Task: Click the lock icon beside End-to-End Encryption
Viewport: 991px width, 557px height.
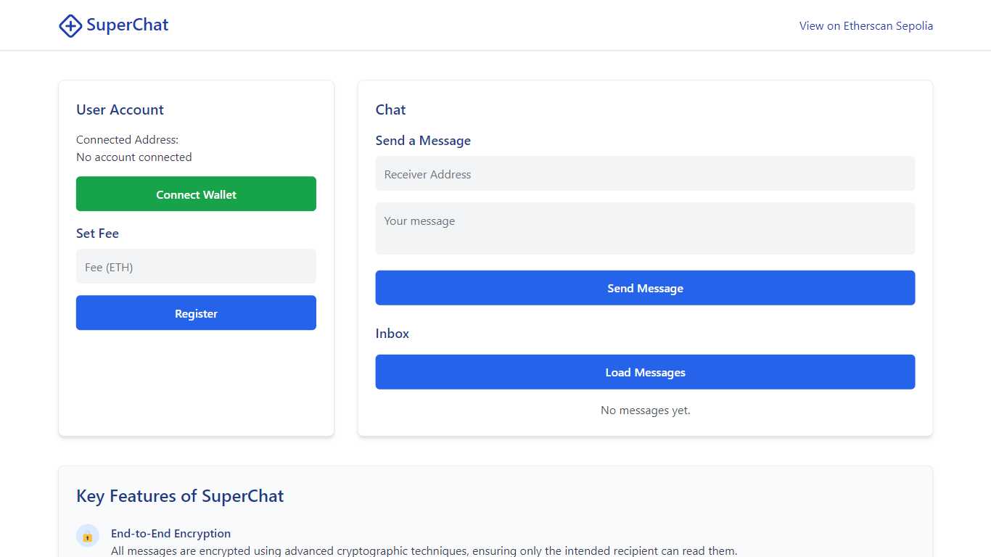Action: (88, 537)
